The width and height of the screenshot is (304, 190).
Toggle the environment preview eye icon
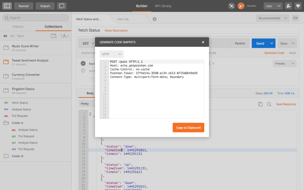point(295,18)
